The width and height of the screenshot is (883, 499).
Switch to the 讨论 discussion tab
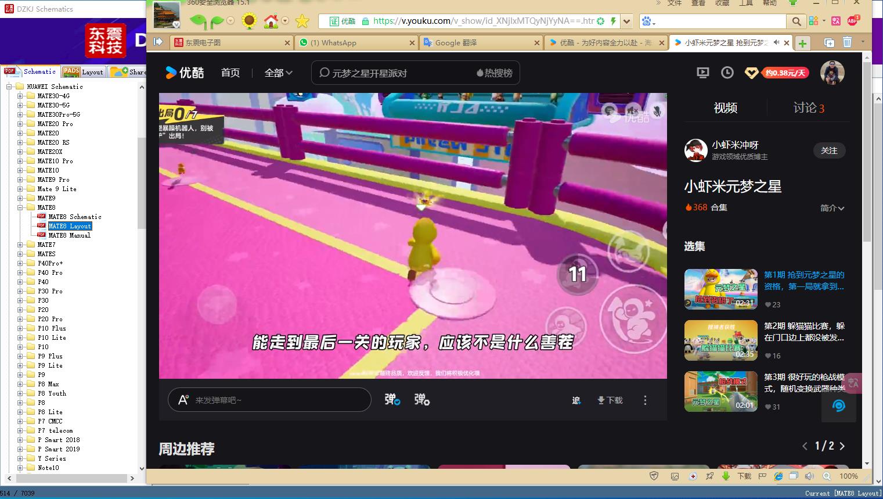809,107
